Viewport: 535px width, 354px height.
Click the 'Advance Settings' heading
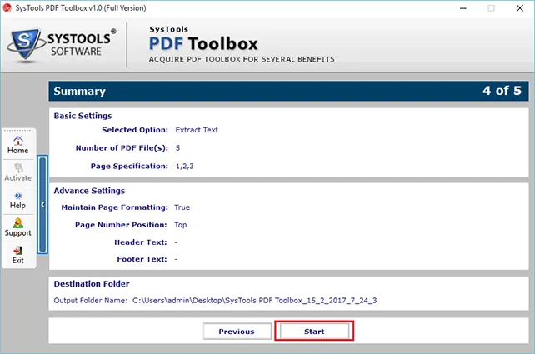click(89, 191)
